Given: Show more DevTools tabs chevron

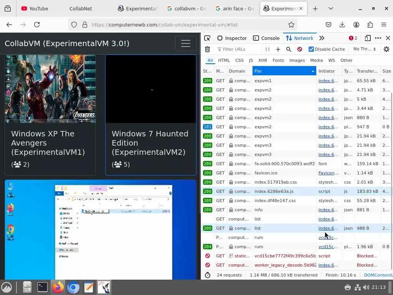Looking at the screenshot, I should tap(322, 38).
